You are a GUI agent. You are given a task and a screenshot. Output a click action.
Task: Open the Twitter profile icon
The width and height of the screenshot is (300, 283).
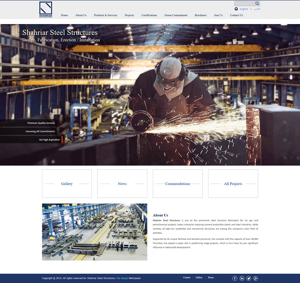pos(249,278)
